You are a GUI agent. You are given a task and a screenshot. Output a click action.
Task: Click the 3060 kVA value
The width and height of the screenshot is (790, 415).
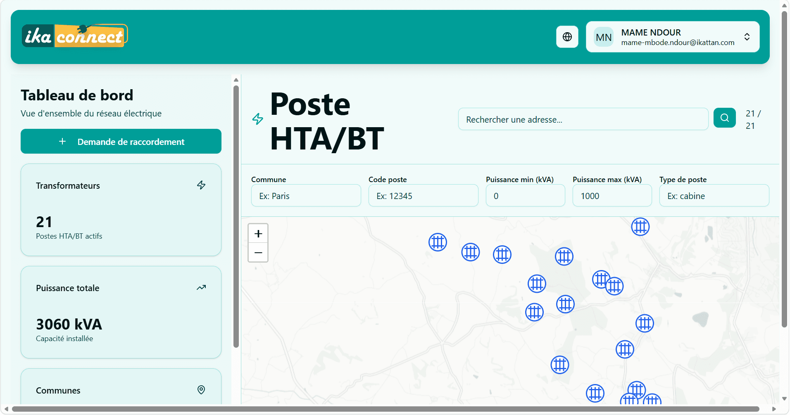tap(69, 324)
